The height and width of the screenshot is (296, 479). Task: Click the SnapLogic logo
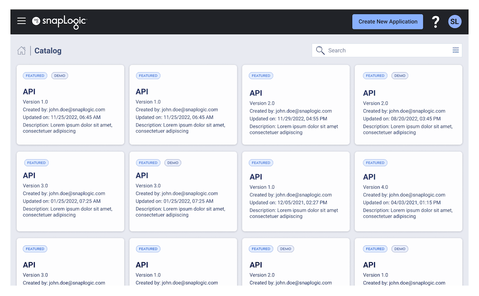pos(59,22)
